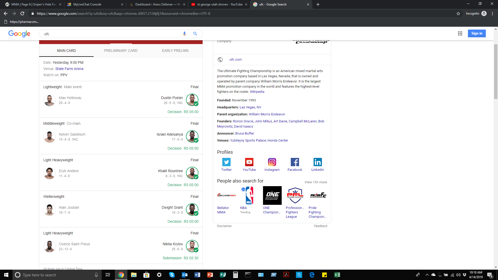Open the NBA logo thumbnail
Image resolution: width=498 pixels, height=280 pixels.
click(249, 195)
